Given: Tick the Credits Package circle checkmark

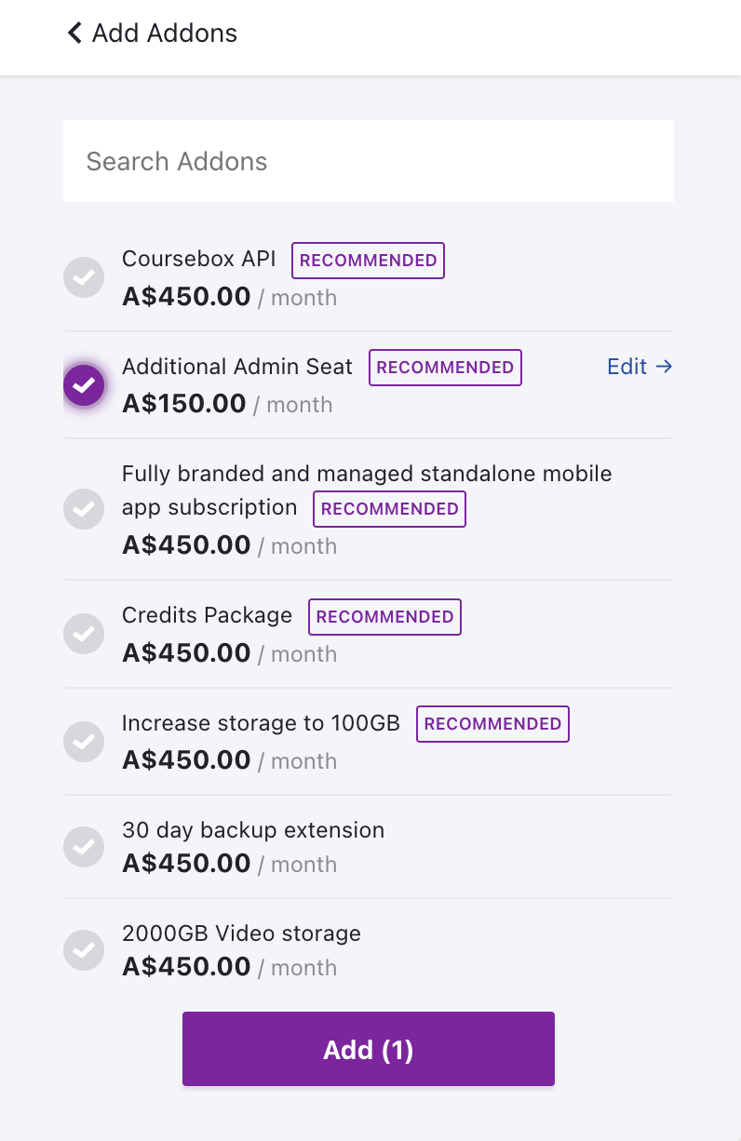Looking at the screenshot, I should coord(84,634).
